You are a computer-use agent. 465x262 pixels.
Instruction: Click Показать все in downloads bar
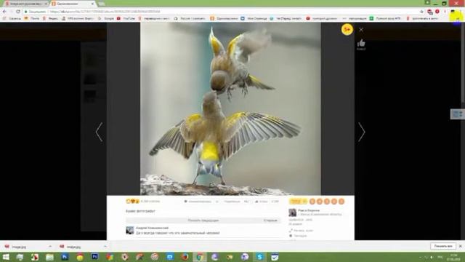(x=443, y=246)
